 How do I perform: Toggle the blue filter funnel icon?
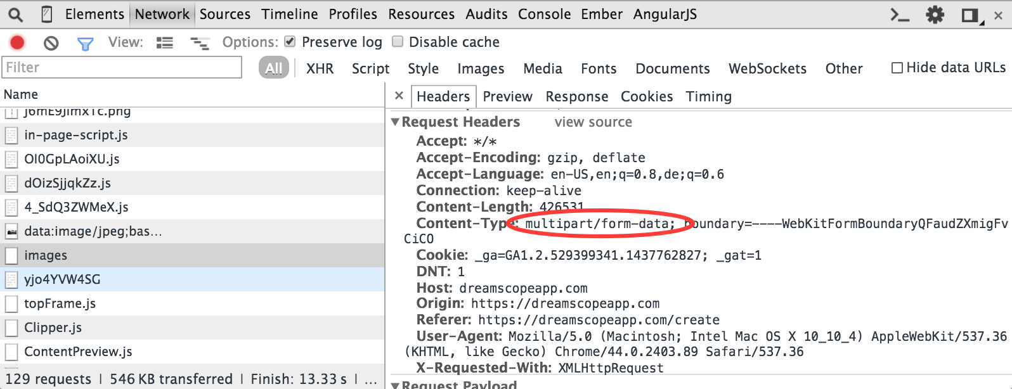tap(85, 43)
